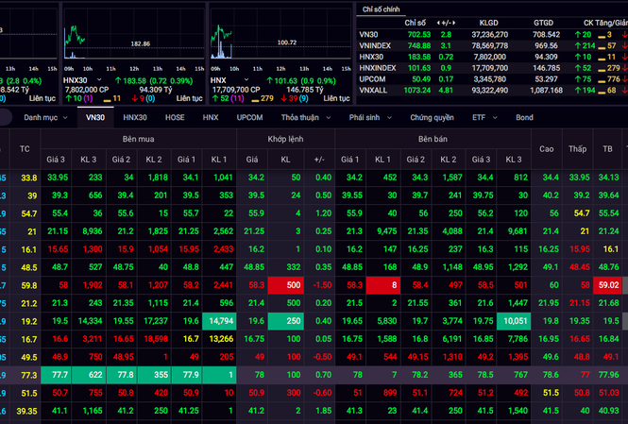
Task: Click right arrow beside +/- in Chỉ số chính
Action: (454, 23)
